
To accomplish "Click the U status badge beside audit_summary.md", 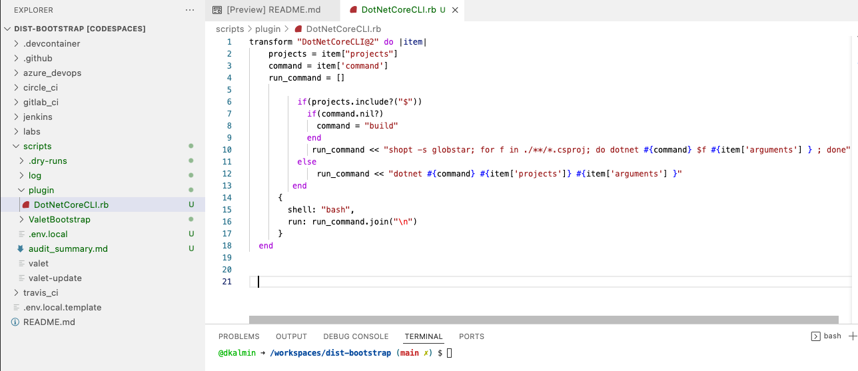I will tap(191, 248).
